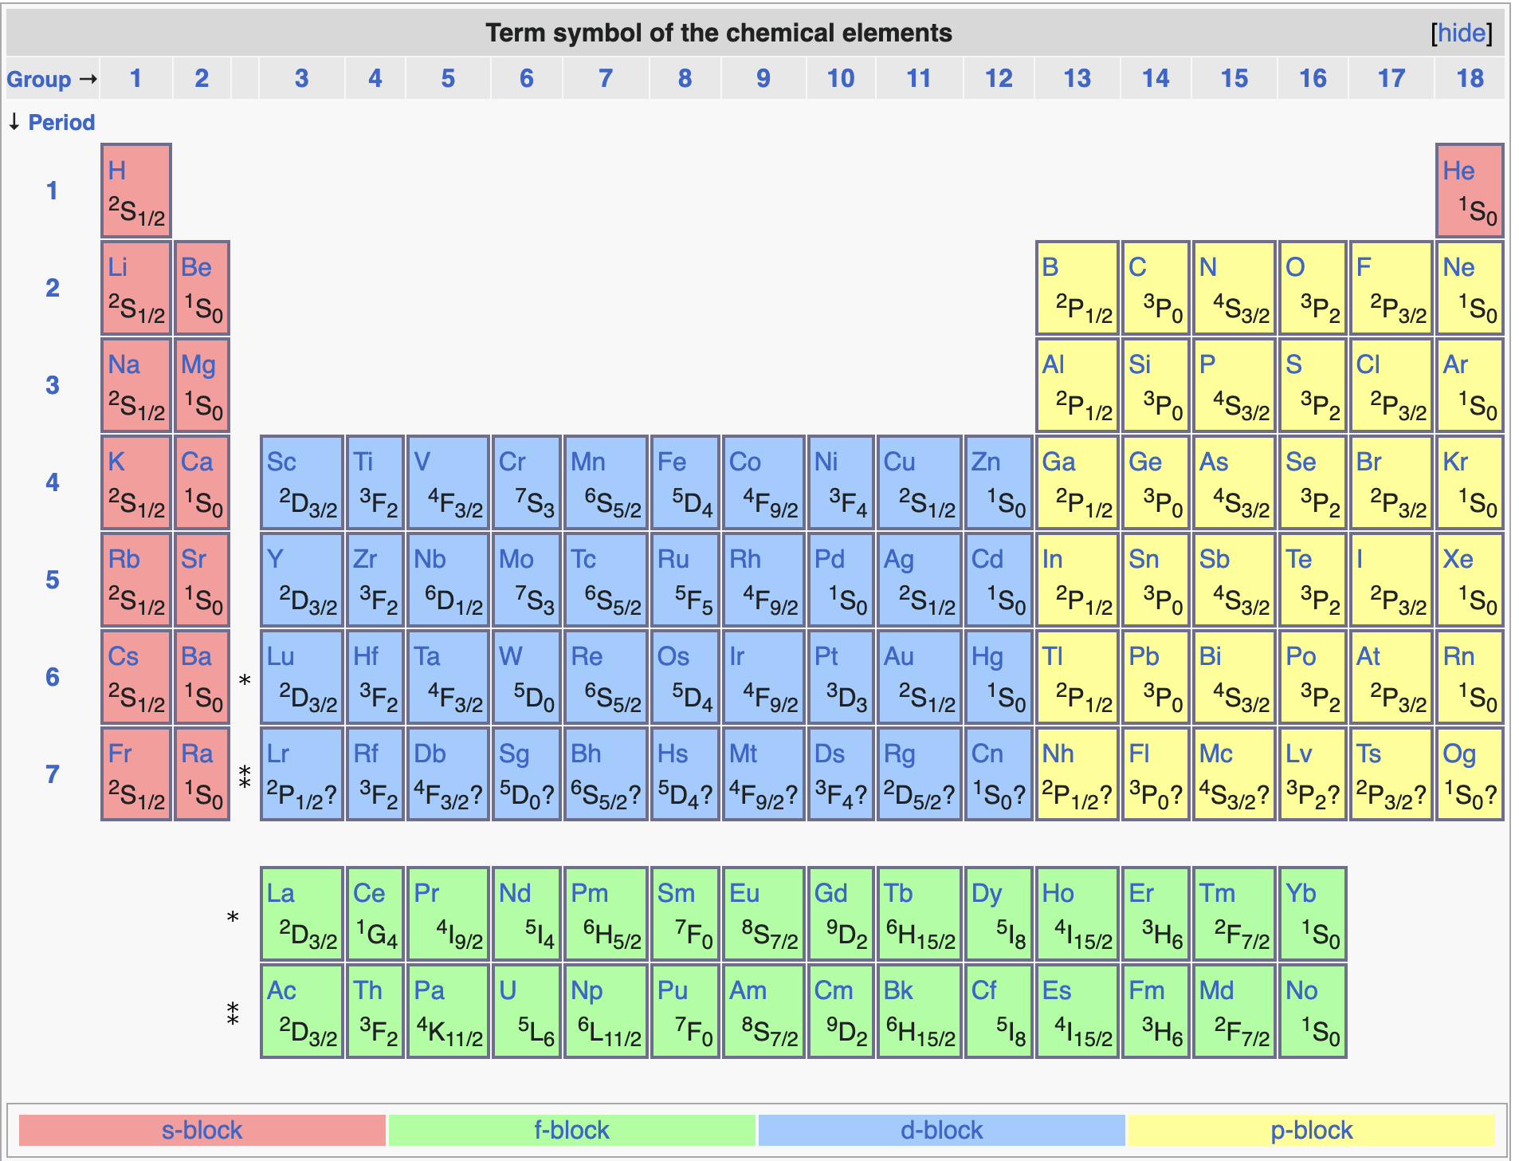Select the carbon C element link
Viewport: 1519px width, 1161px height.
click(1137, 267)
